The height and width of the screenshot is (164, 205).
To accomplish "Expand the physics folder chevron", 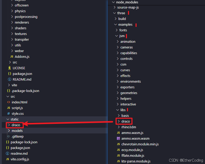I will pos(12,11).
